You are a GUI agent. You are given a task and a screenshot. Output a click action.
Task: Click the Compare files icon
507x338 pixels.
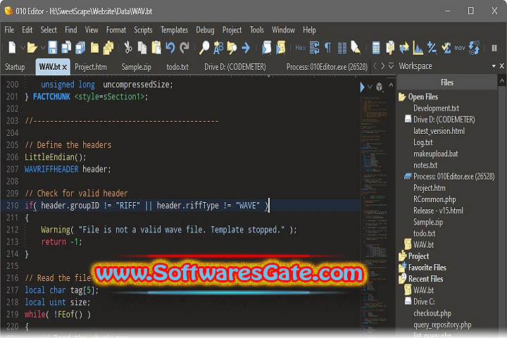point(390,48)
